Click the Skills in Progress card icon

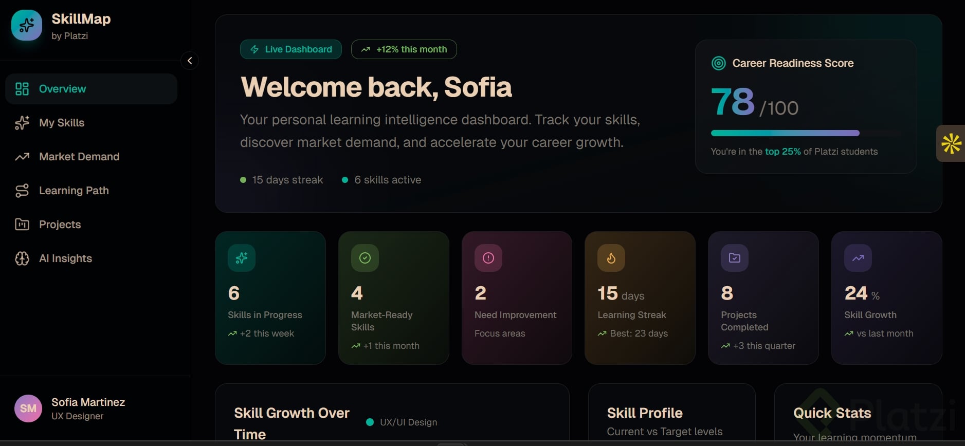coord(242,258)
